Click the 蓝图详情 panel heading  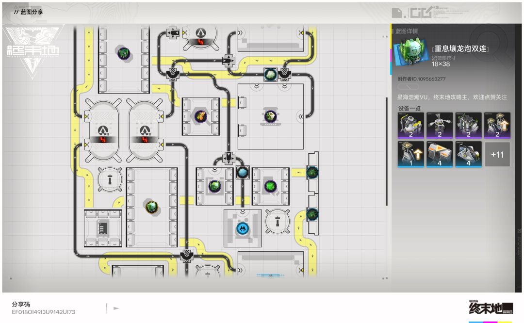[x=407, y=31]
